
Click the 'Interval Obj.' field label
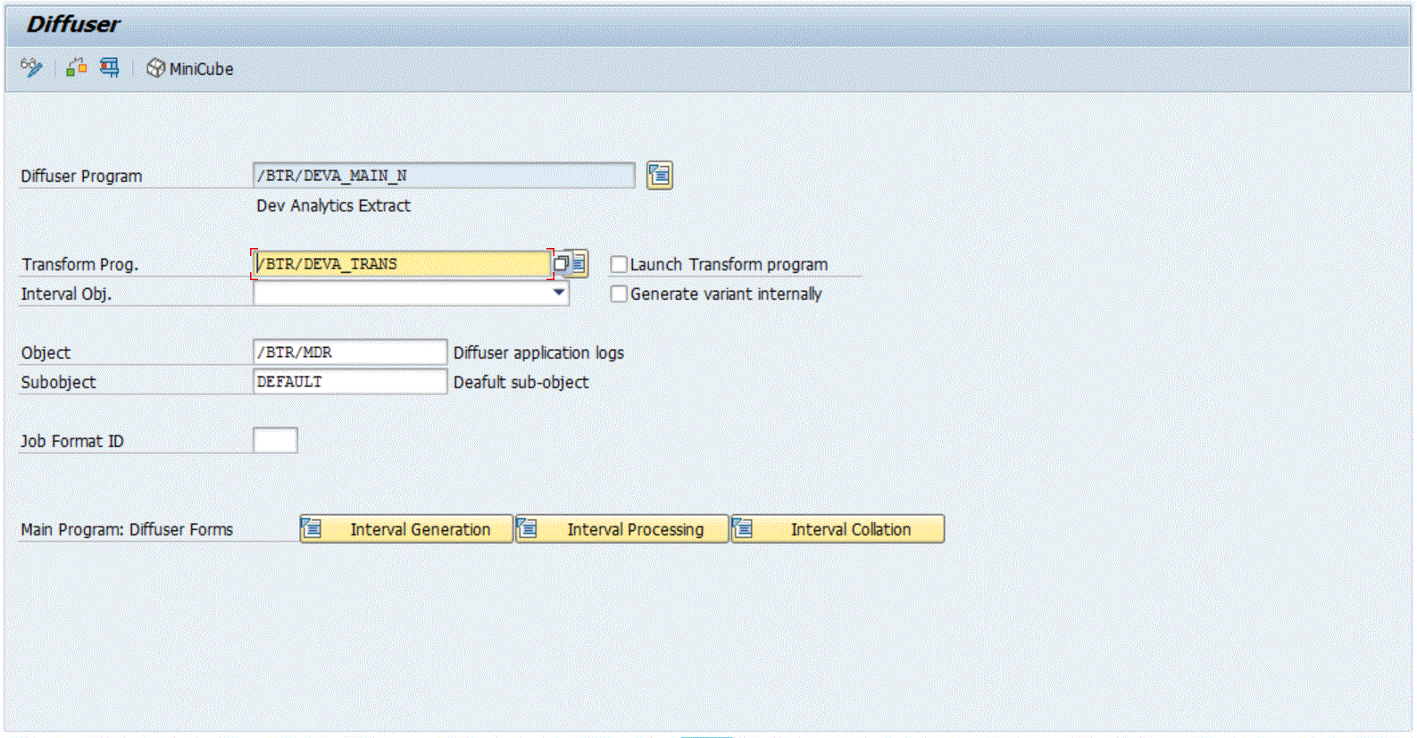[66, 294]
